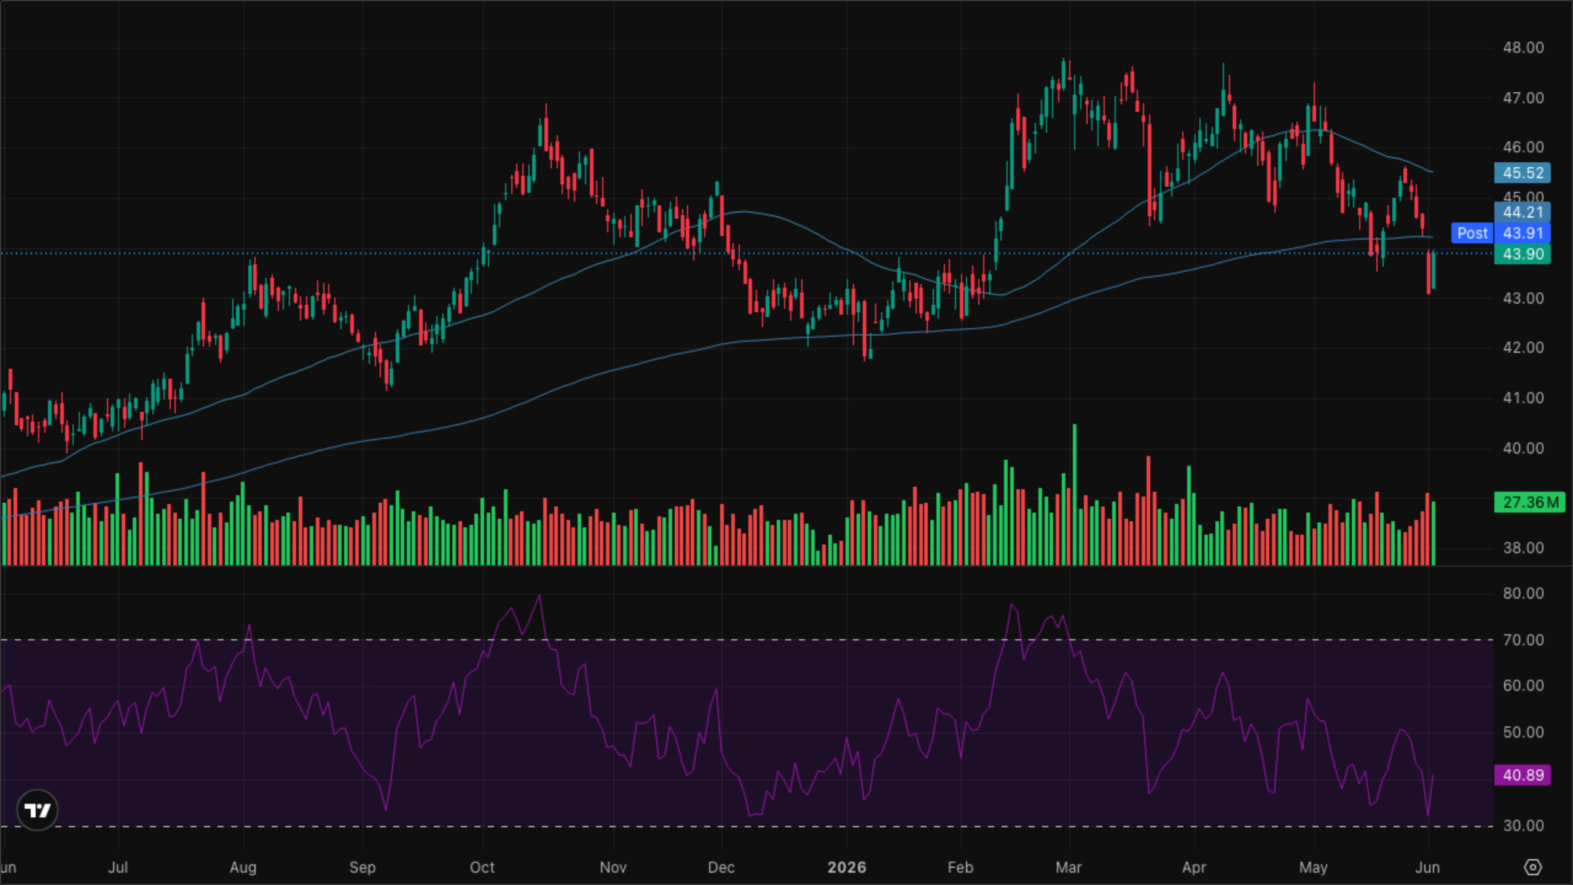
Task: Select the 27.36 M volume label
Action: [1529, 502]
